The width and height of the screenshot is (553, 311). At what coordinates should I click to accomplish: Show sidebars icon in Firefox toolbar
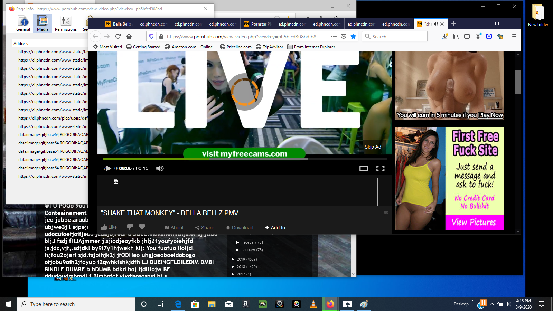467,36
